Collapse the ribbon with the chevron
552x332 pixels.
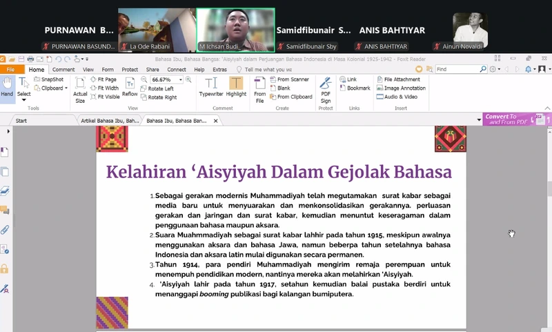point(547,108)
